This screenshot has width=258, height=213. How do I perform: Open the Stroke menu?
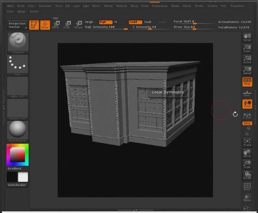tap(199, 6)
